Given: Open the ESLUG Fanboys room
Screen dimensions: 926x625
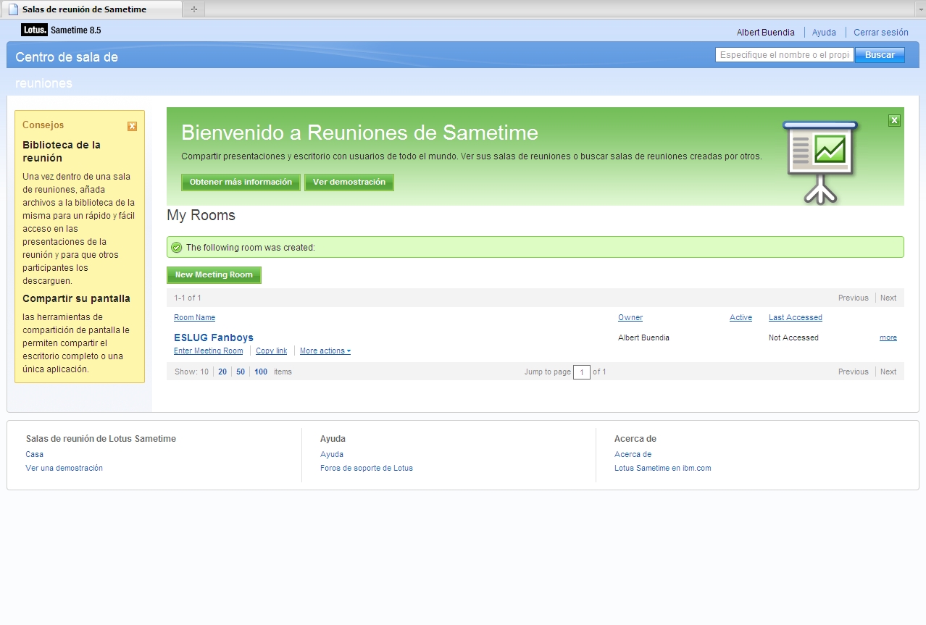Looking at the screenshot, I should pyautogui.click(x=214, y=337).
